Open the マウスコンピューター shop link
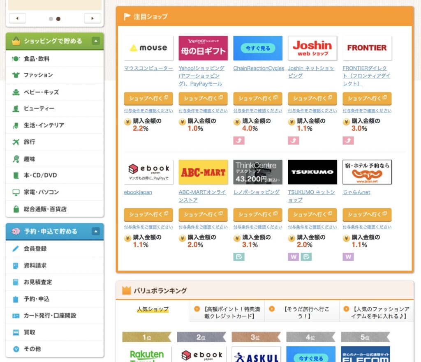Screen dimensions: 421x362 [x=148, y=68]
